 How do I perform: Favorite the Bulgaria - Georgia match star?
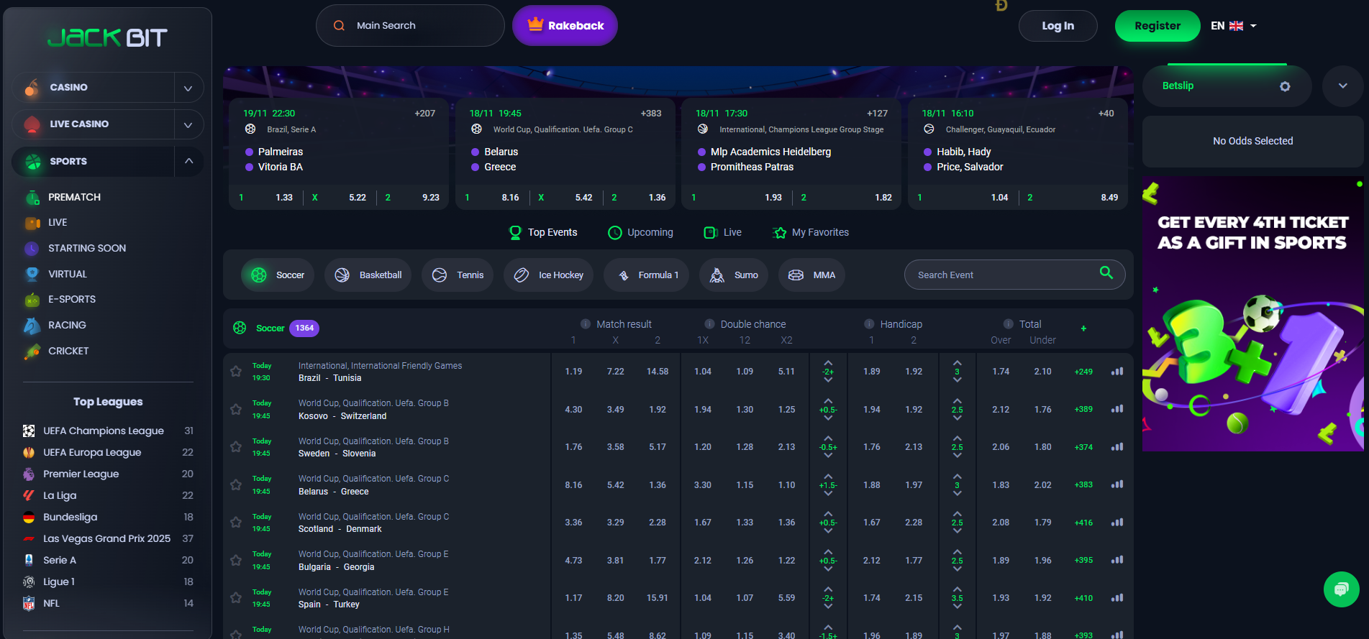point(235,561)
